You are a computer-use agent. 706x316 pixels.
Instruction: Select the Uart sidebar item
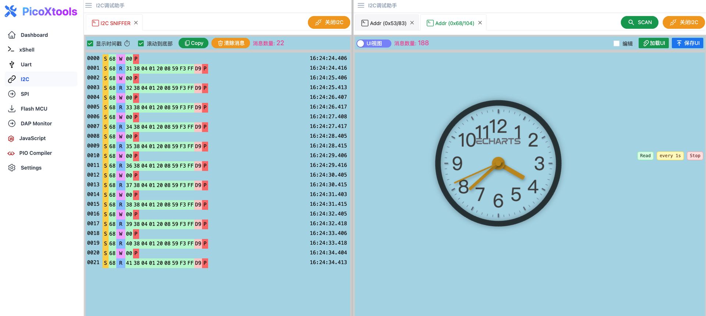(x=26, y=64)
